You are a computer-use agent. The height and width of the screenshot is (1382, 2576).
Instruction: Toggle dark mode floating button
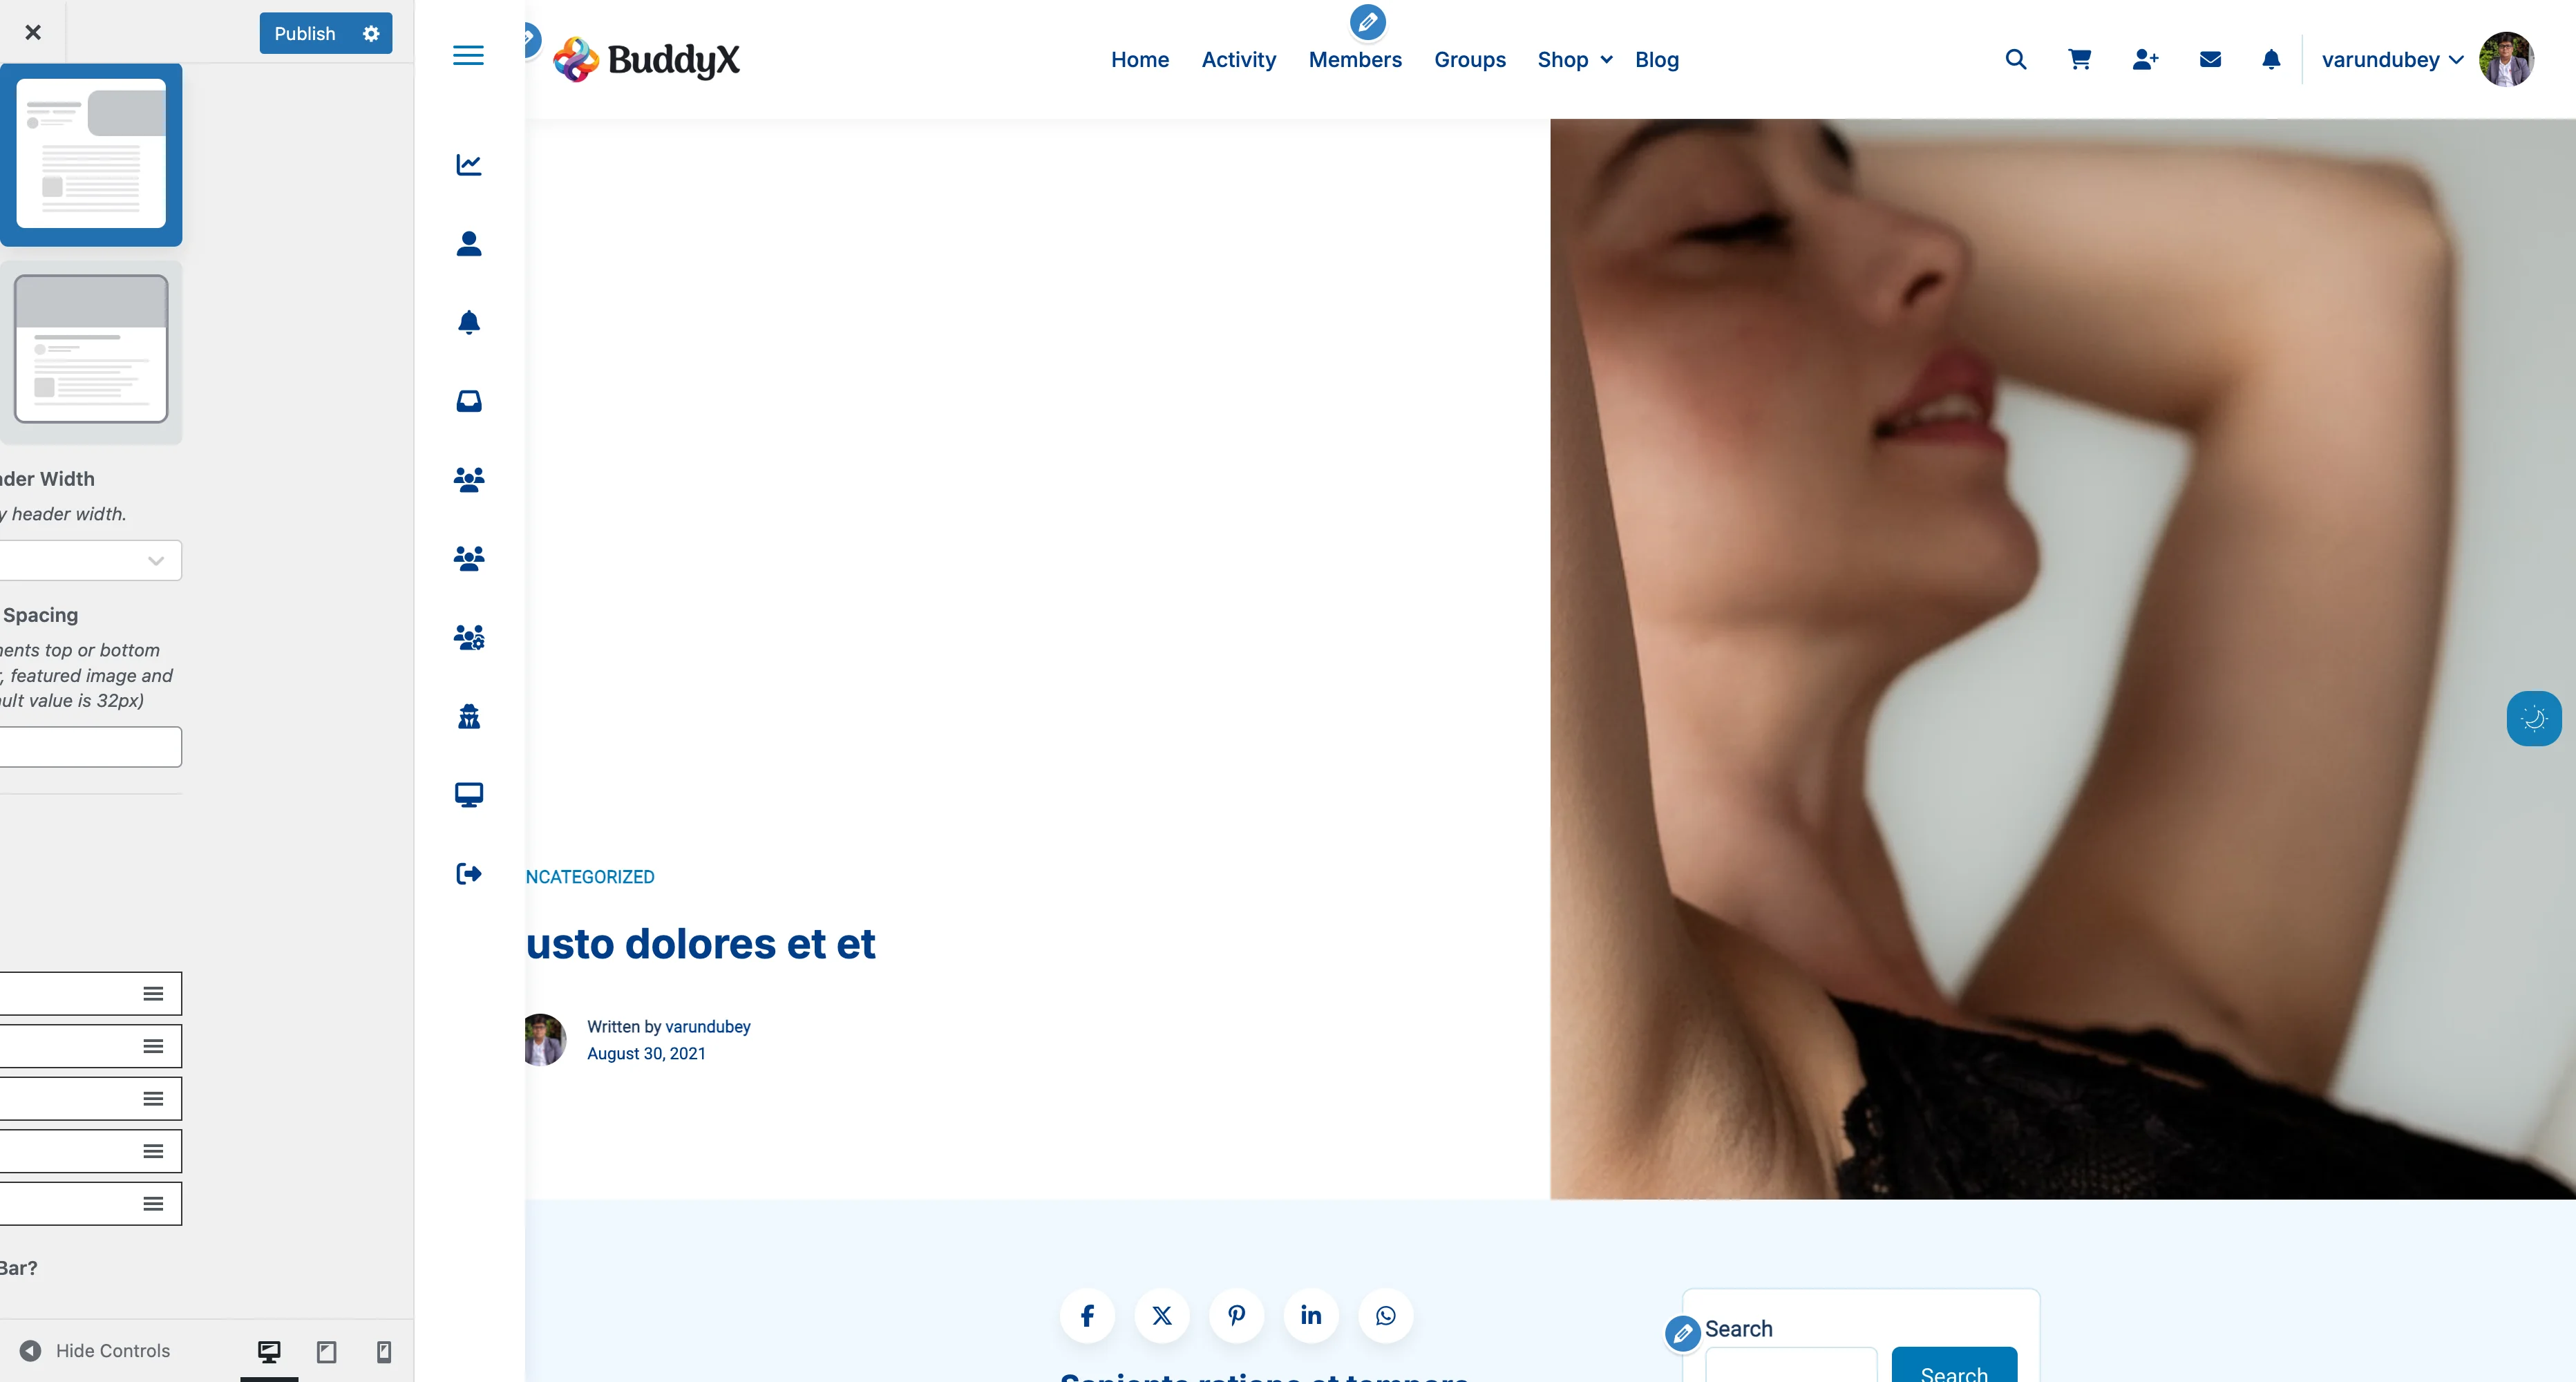pos(2534,718)
